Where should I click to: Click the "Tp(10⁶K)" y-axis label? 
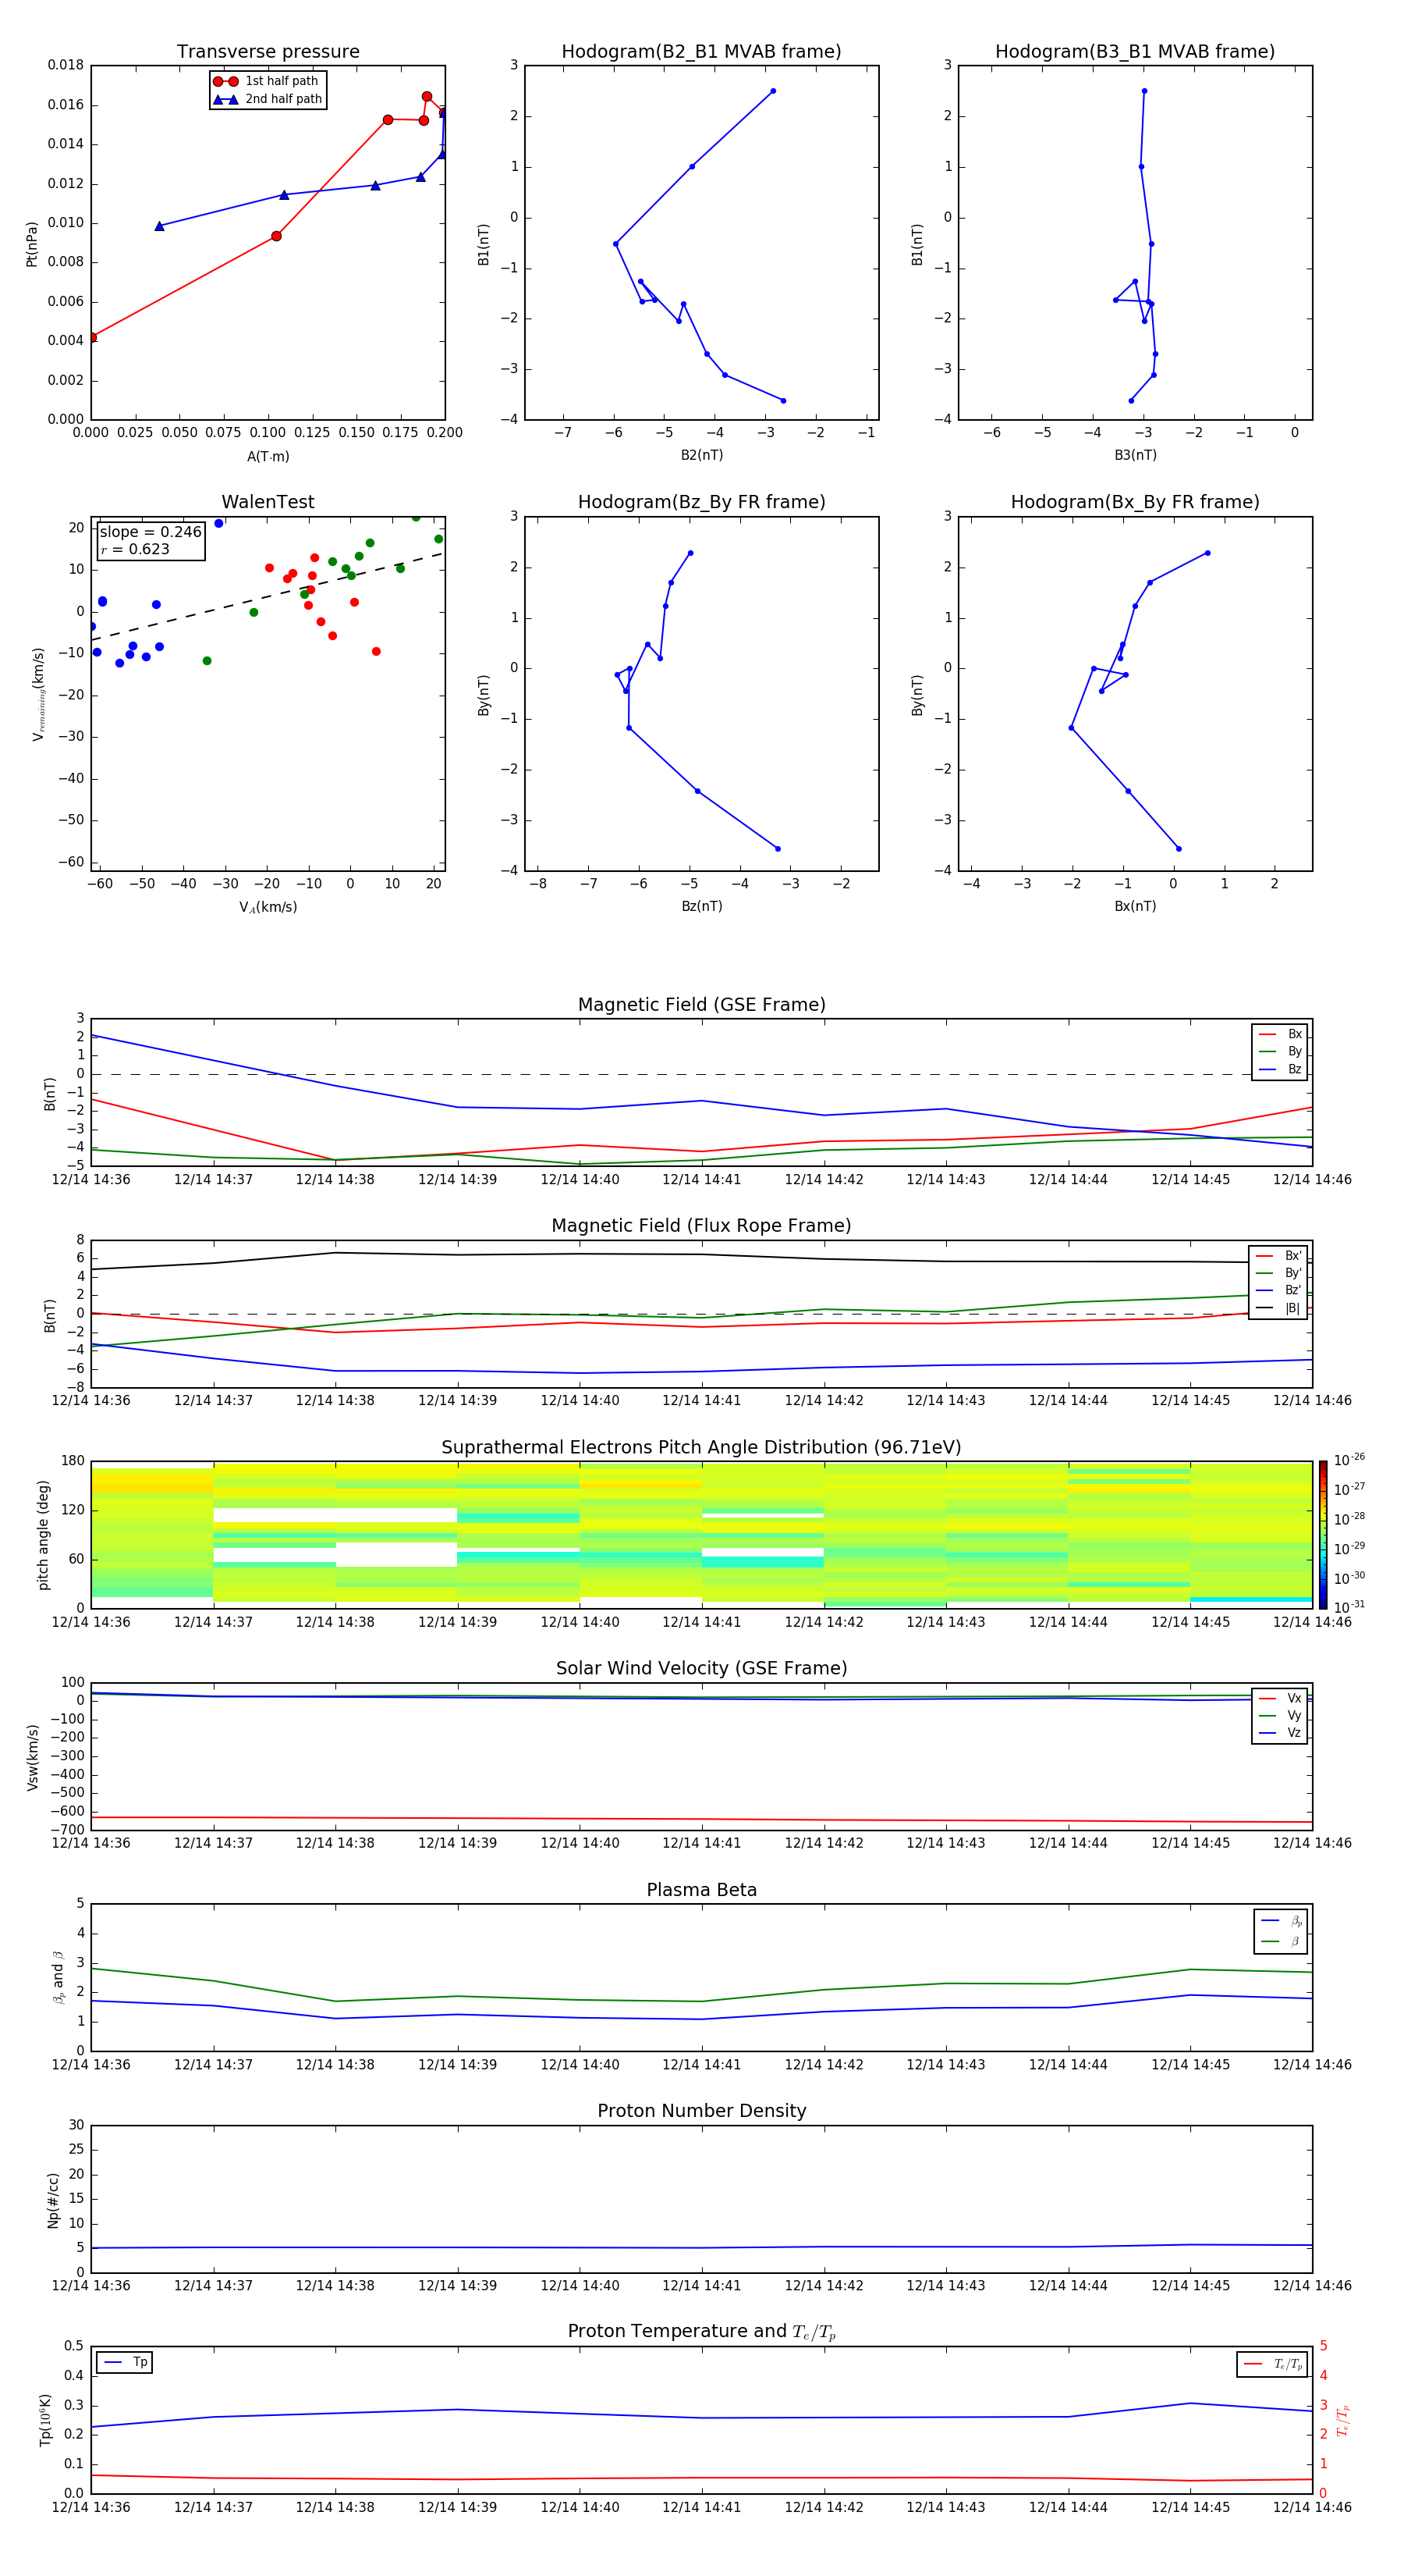pos(45,2420)
